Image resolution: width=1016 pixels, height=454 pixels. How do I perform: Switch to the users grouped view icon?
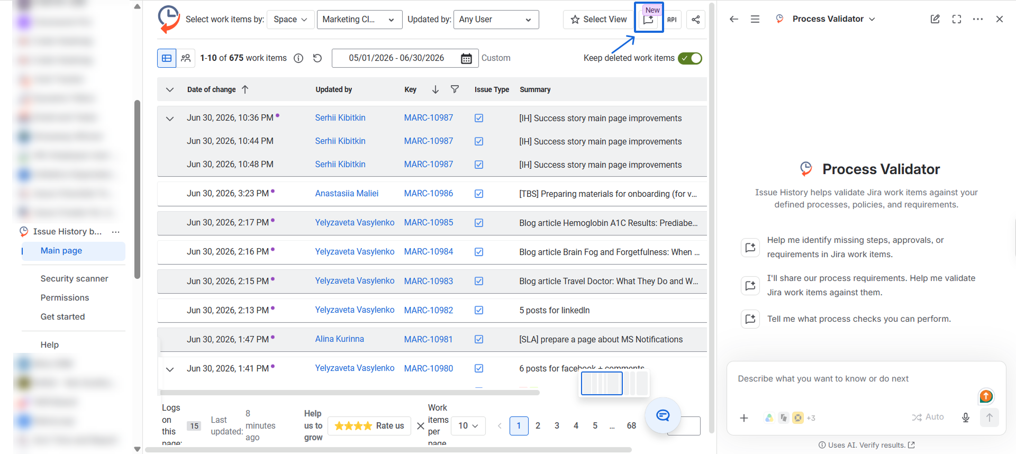[186, 58]
